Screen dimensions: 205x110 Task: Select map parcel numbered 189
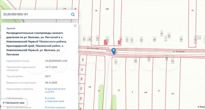click(107, 9)
